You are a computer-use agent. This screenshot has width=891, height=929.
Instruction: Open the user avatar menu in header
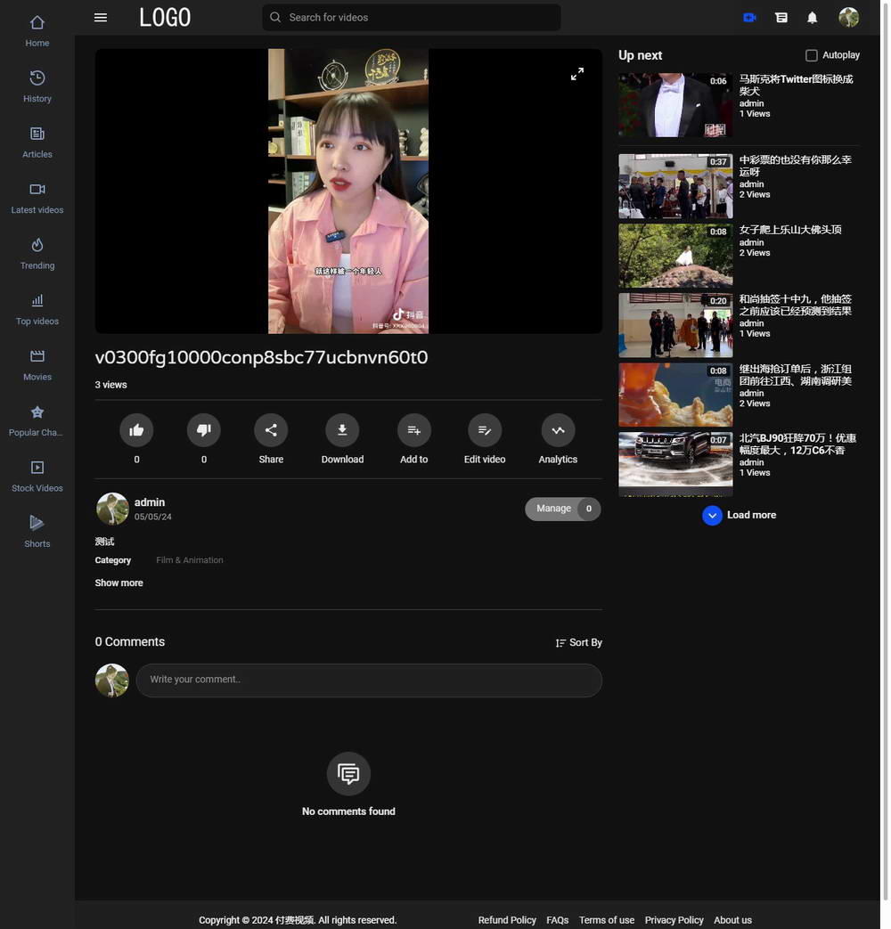coord(848,17)
